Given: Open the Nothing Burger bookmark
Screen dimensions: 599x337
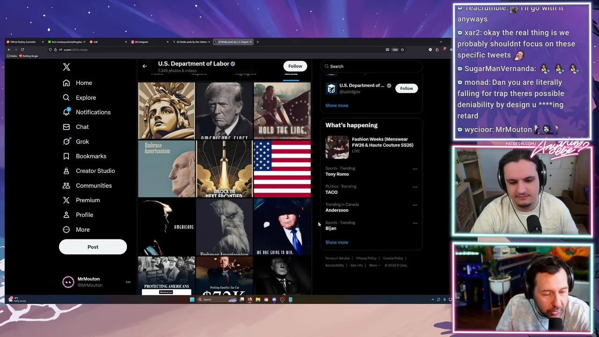Looking at the screenshot, I should 29,56.
